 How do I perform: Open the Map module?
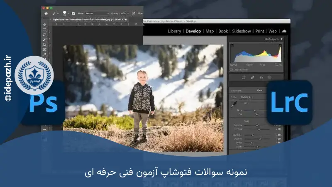point(210,31)
